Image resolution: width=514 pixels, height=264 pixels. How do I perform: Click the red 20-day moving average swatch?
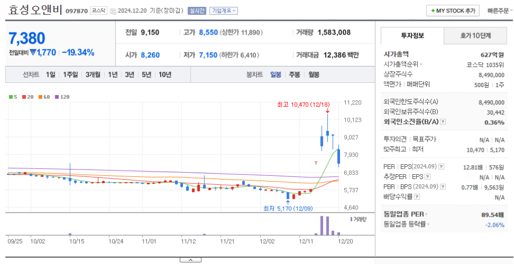(x=24, y=97)
